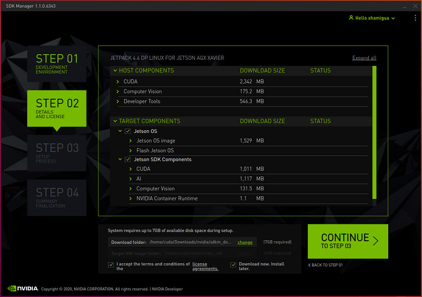Click the 1,011 MB CUDA size value

pos(252,169)
